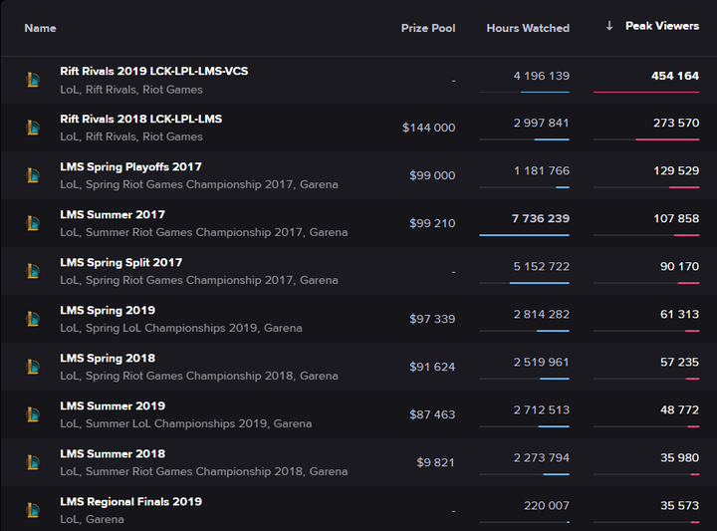717x531 pixels.
Task: Click the LMS Summer 2017 game icon
Action: click(33, 223)
